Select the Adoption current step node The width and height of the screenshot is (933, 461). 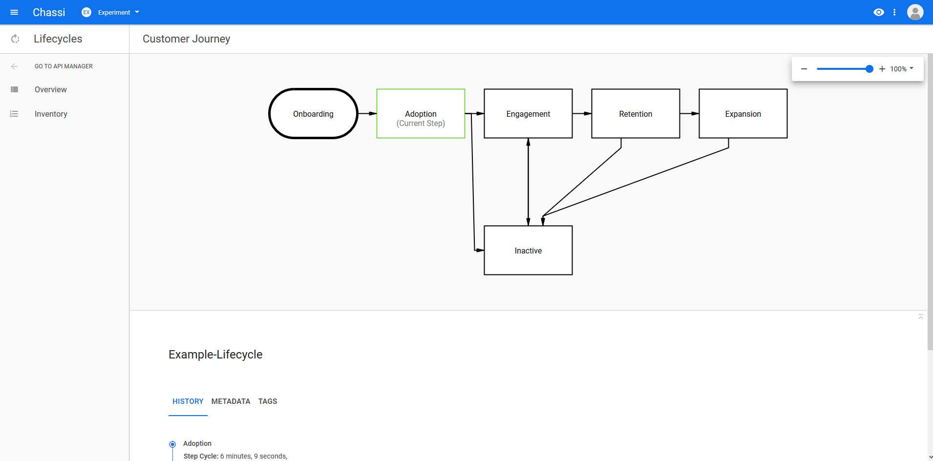[x=421, y=114]
